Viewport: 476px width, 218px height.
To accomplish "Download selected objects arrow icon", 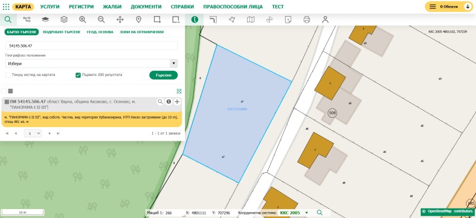I will 468,7.
